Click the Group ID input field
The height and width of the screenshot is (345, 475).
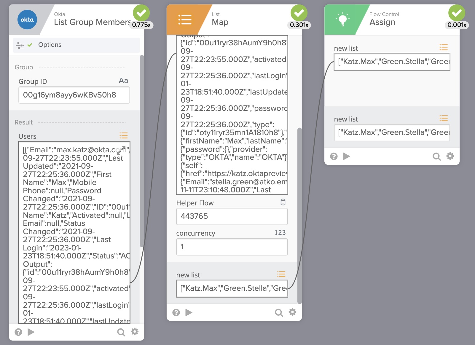[x=74, y=95]
